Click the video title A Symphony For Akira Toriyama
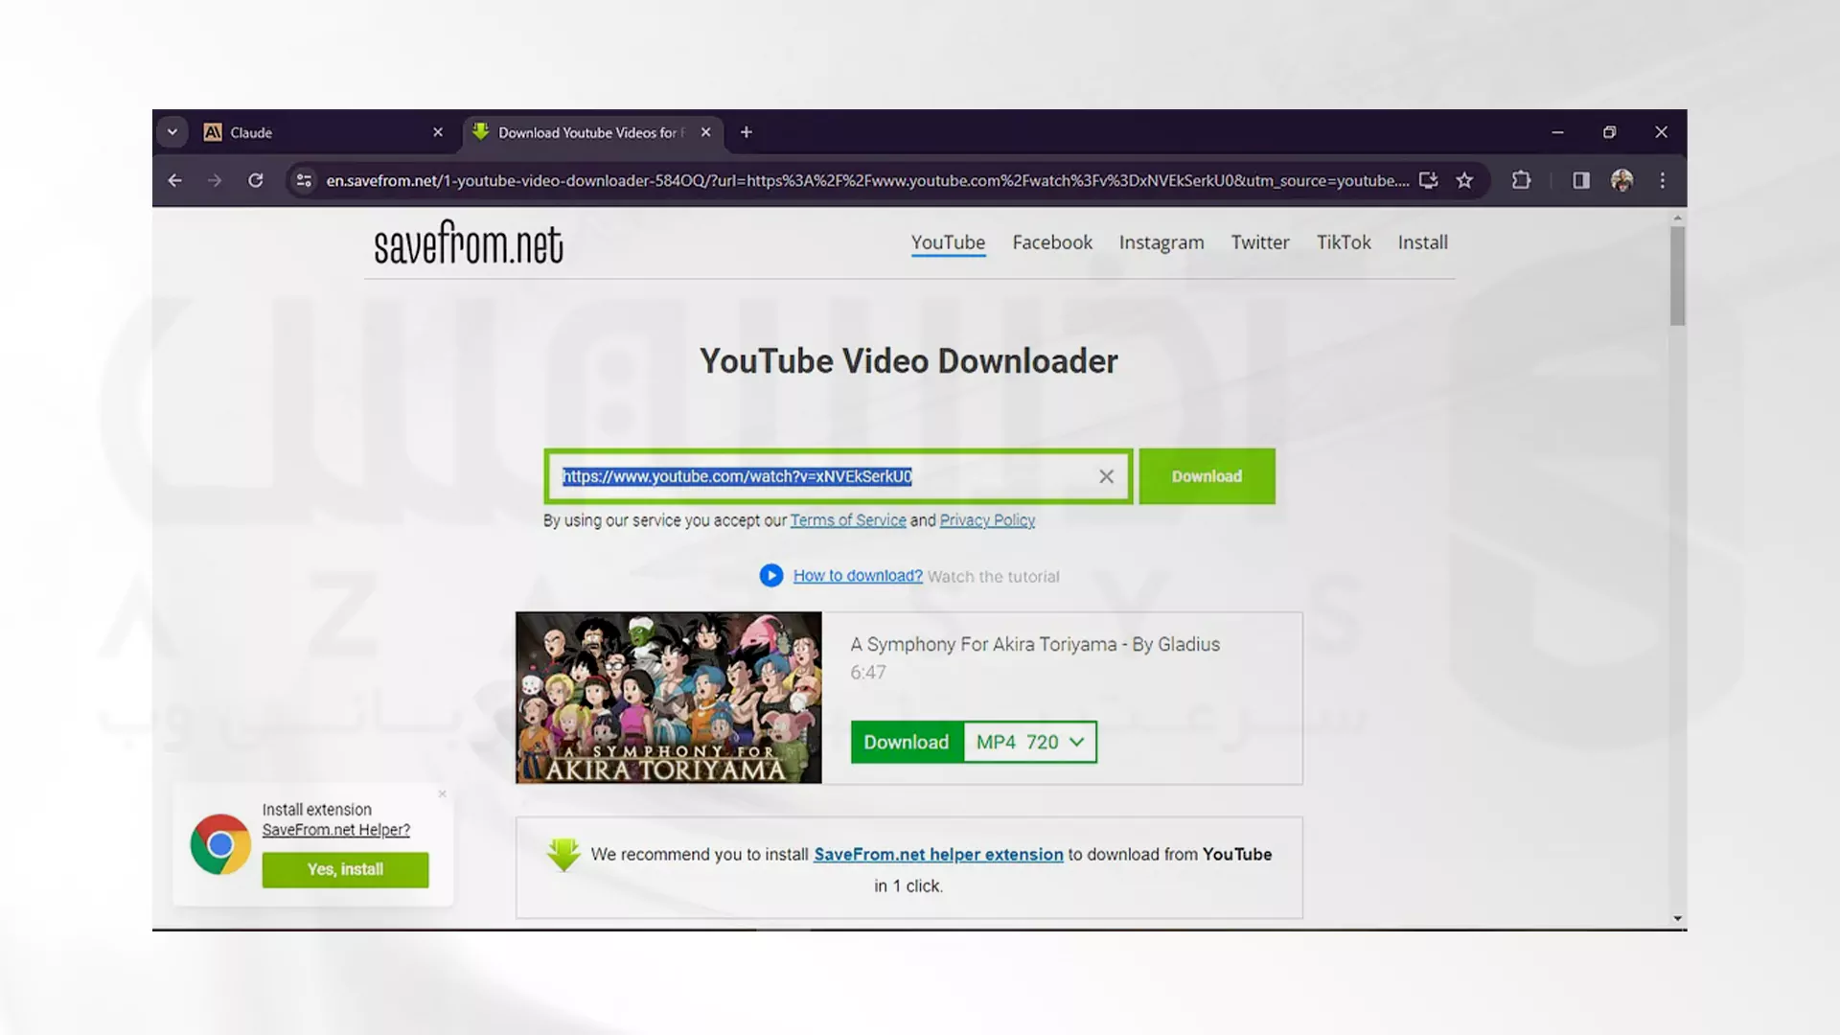The image size is (1840, 1035). pyautogui.click(x=1035, y=645)
